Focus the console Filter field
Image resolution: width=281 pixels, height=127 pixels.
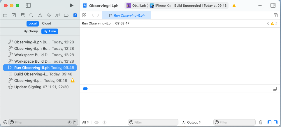pos(234,122)
